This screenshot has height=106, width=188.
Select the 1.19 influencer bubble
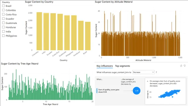click(x=137, y=91)
